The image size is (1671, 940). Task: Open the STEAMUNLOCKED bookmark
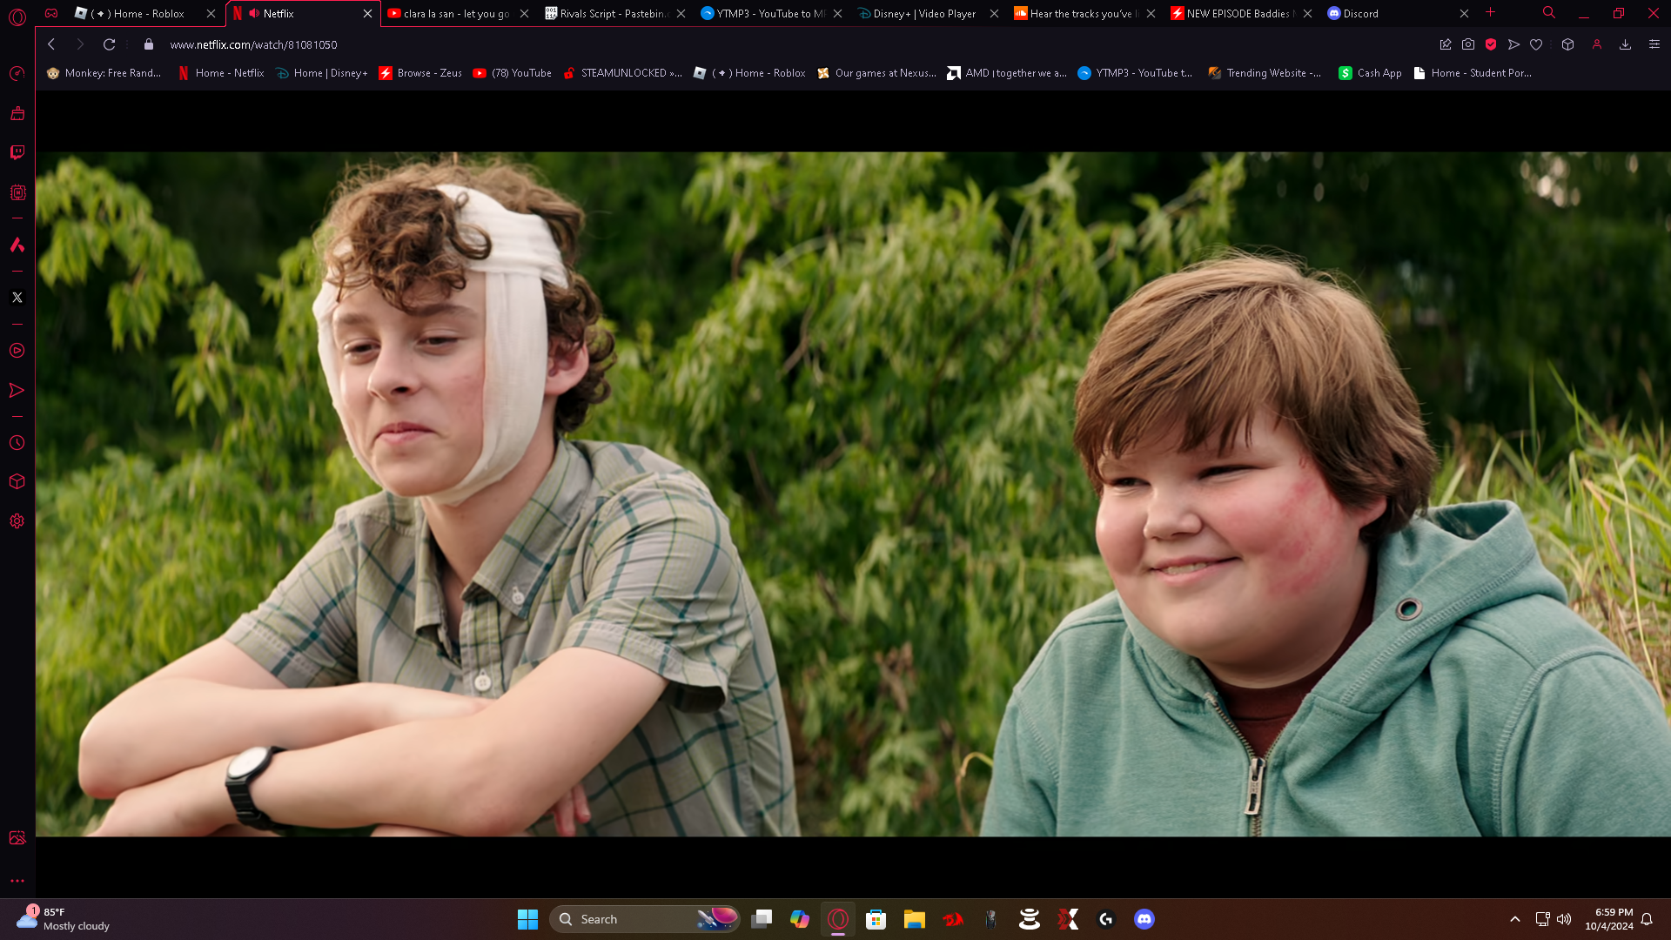tap(623, 73)
